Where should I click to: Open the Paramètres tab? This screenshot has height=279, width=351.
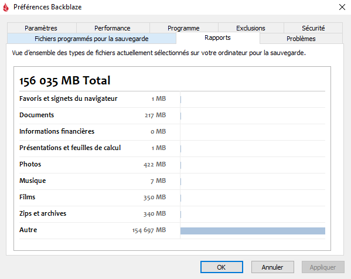click(42, 28)
